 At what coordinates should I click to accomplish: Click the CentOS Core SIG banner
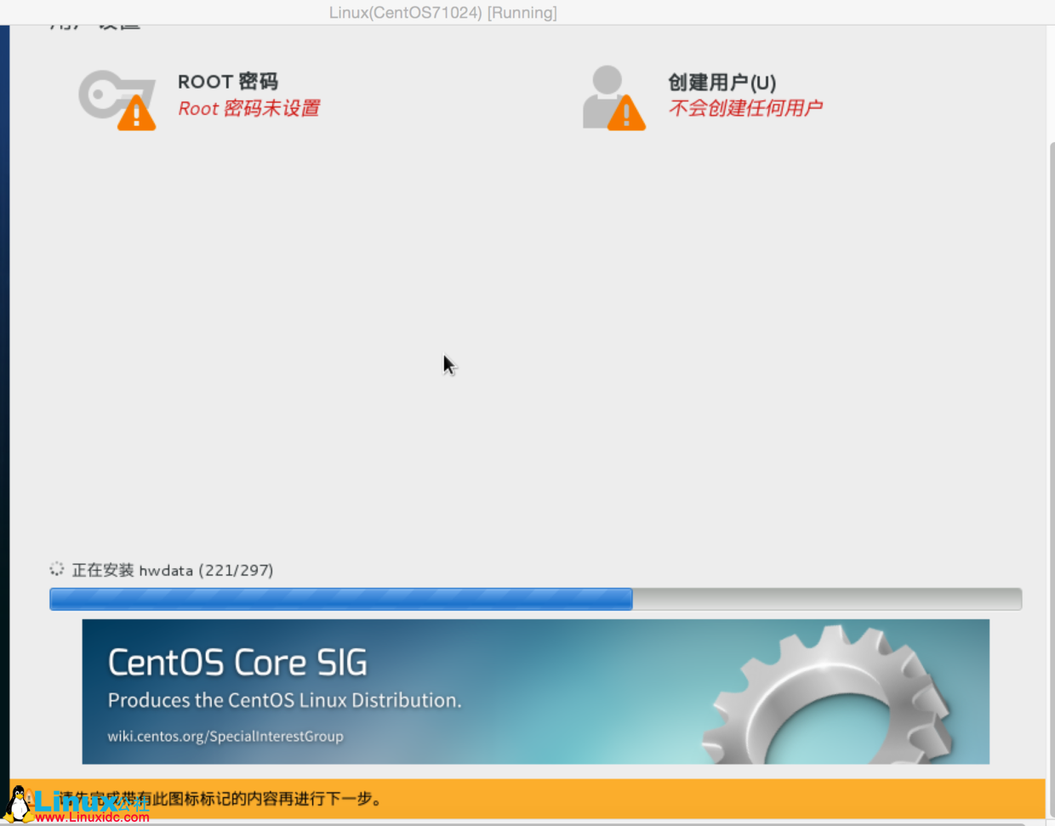coord(535,692)
